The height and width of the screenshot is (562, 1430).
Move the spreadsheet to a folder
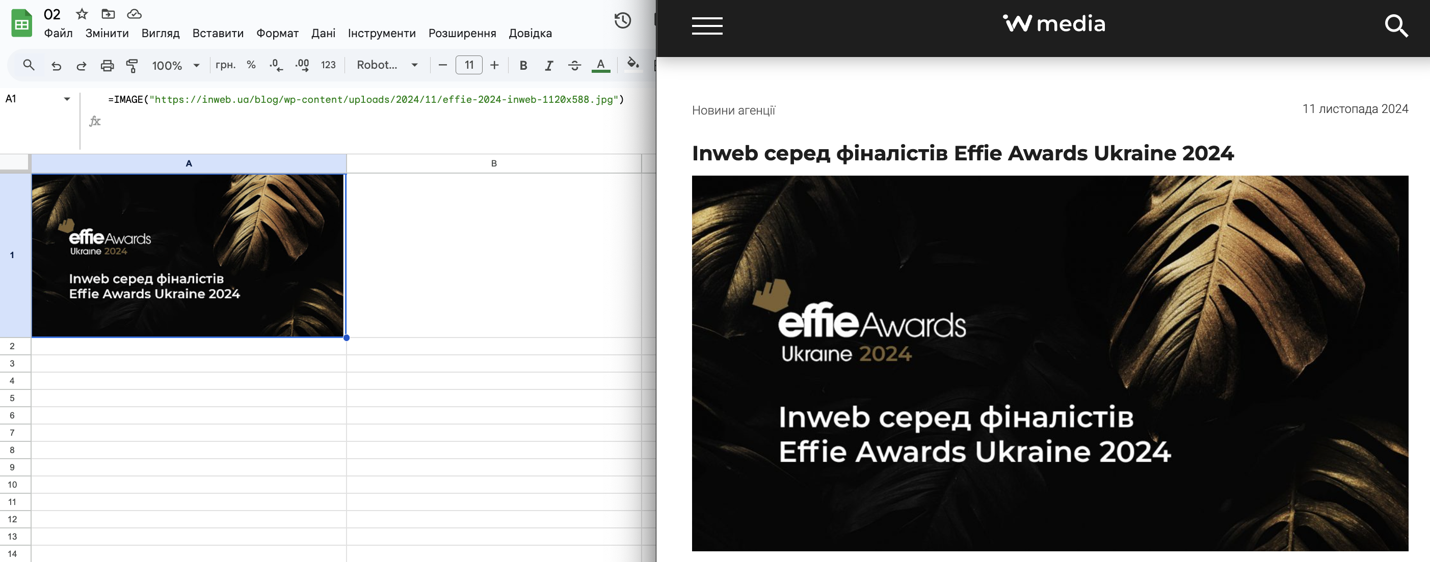tap(108, 14)
